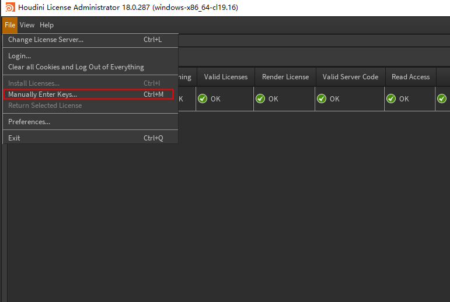Click the Valid Licenses column header

click(226, 77)
